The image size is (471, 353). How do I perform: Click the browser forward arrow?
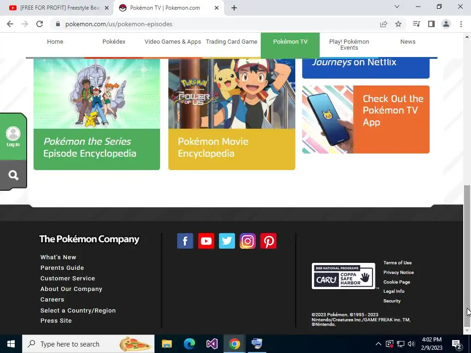[25, 24]
